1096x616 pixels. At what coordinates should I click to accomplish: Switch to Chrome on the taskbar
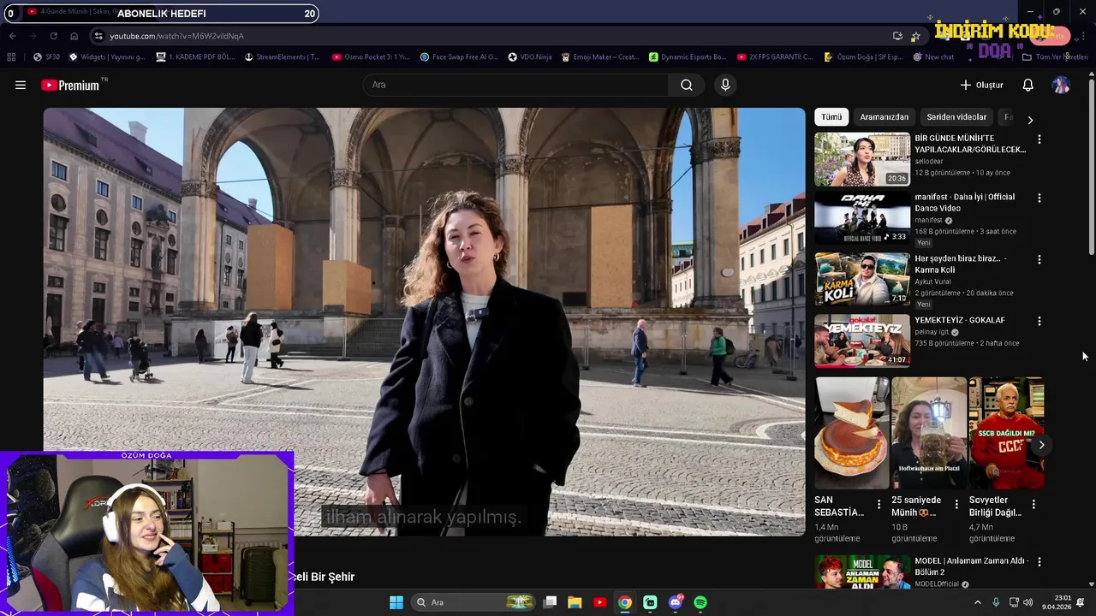(x=625, y=602)
